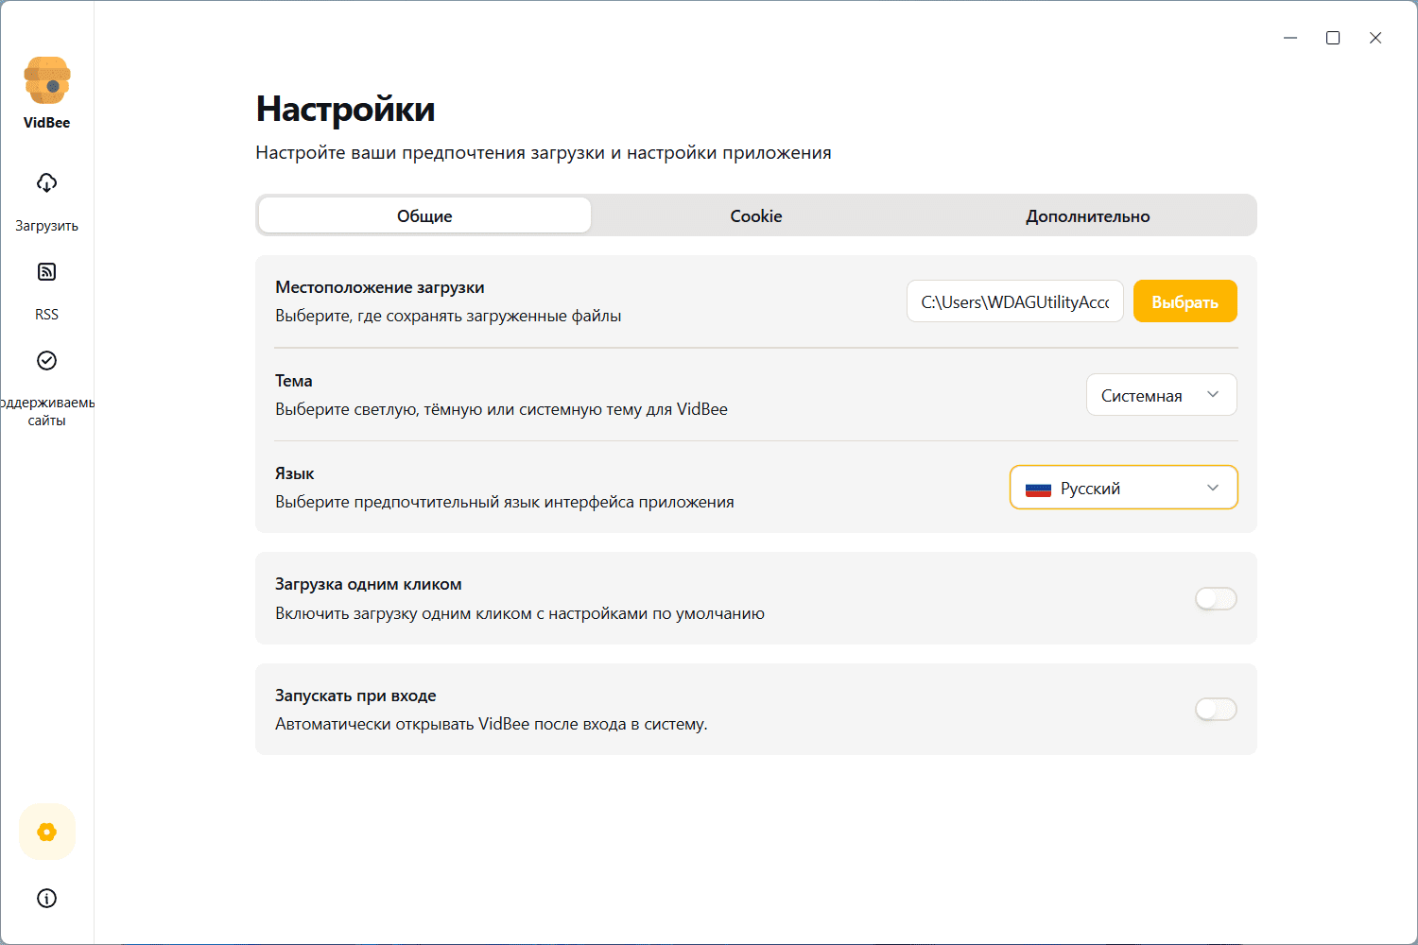Image resolution: width=1418 pixels, height=945 pixels.
Task: Switch to the Cookie tab
Action: pyautogui.click(x=756, y=215)
